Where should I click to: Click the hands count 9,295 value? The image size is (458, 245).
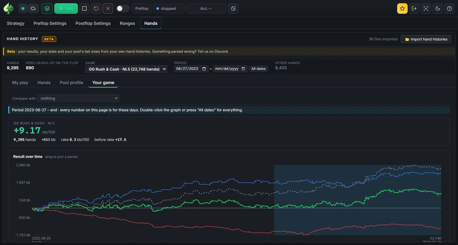pyautogui.click(x=13, y=68)
